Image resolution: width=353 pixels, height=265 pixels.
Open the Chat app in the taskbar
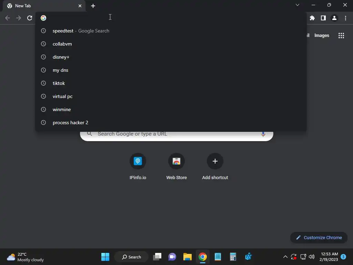[x=172, y=257]
